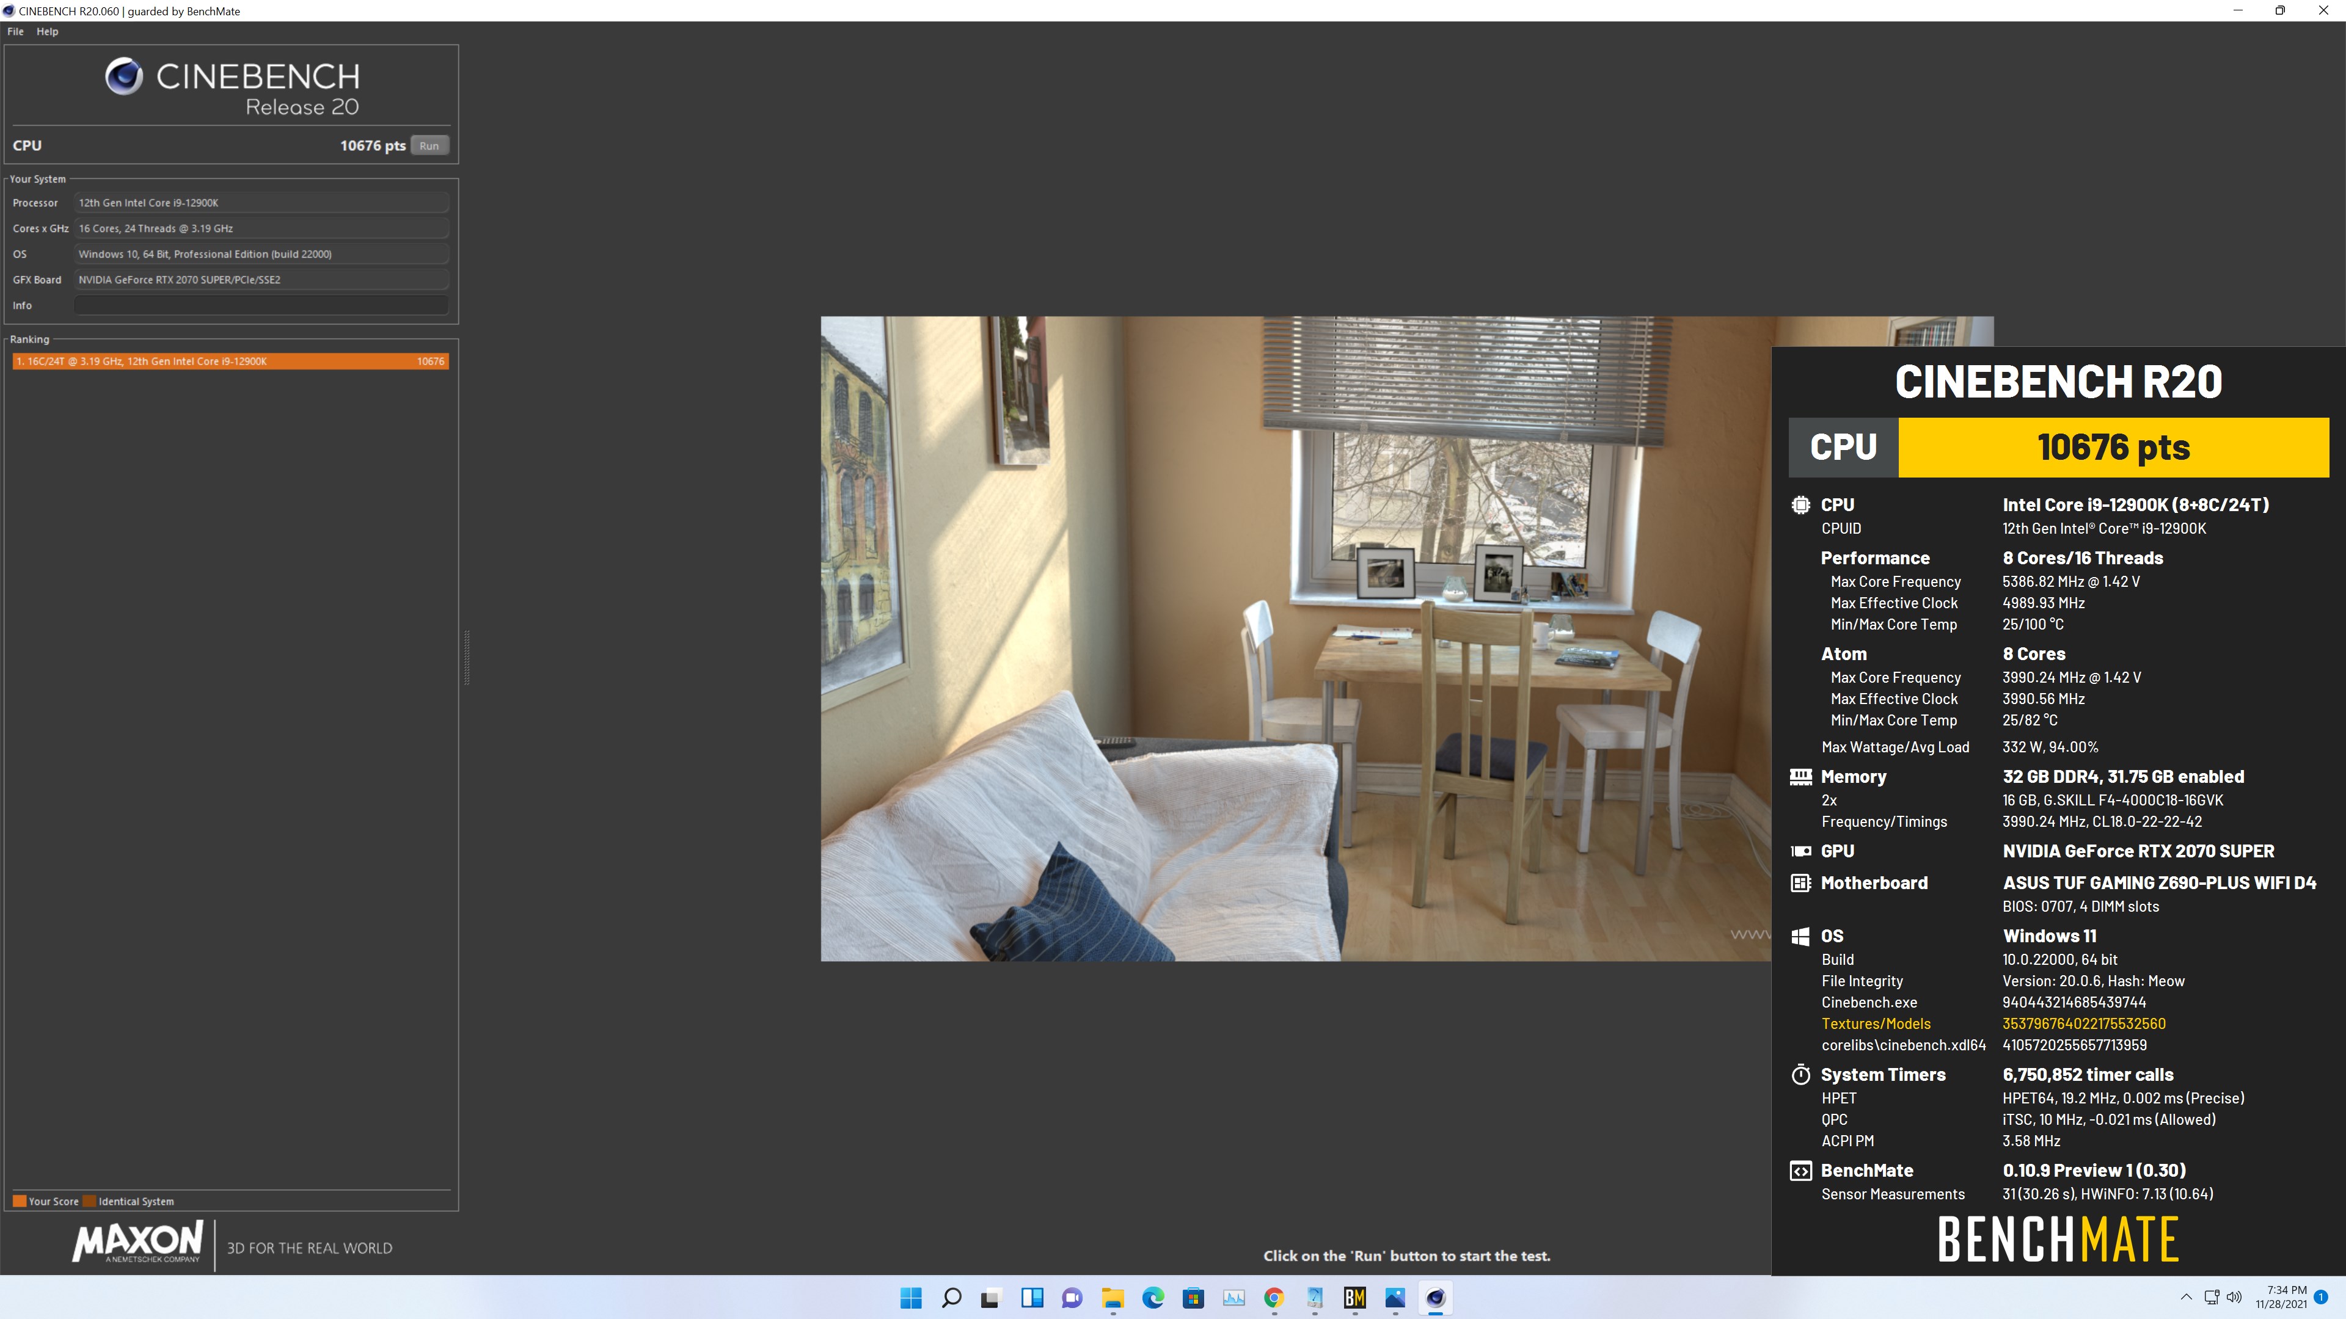Click the GPU card icon
This screenshot has height=1319, width=2346.
1800,851
